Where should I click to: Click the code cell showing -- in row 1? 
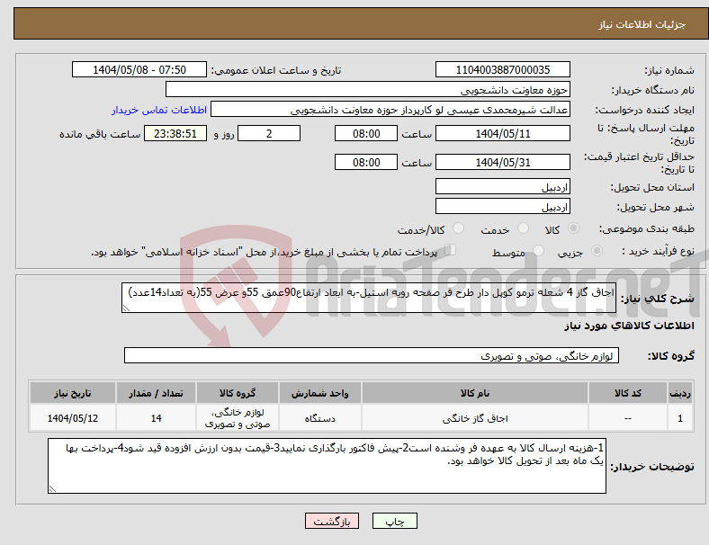click(628, 418)
